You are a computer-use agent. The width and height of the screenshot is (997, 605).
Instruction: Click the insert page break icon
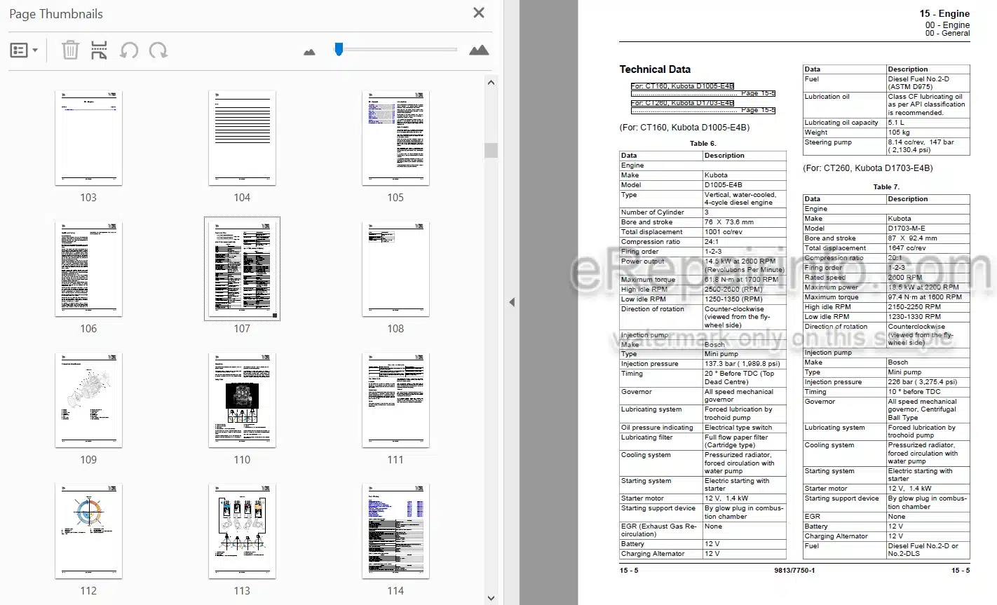click(99, 50)
